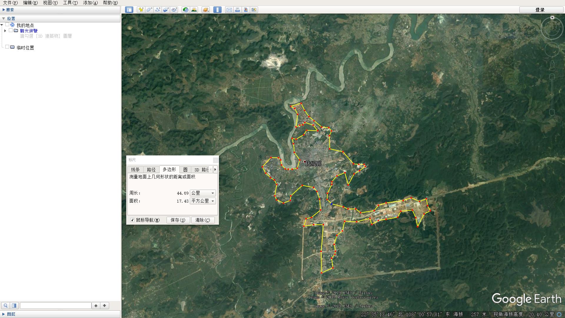Open the 平方公里 area unit dropdown
Screen dimensions: 565x318
tap(203, 201)
